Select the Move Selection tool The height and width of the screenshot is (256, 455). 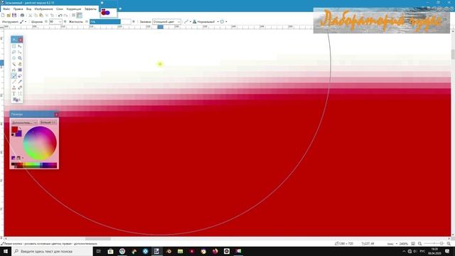tap(20, 52)
